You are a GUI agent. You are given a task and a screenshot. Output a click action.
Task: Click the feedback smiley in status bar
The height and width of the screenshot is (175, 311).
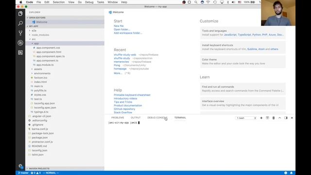pos(286,173)
